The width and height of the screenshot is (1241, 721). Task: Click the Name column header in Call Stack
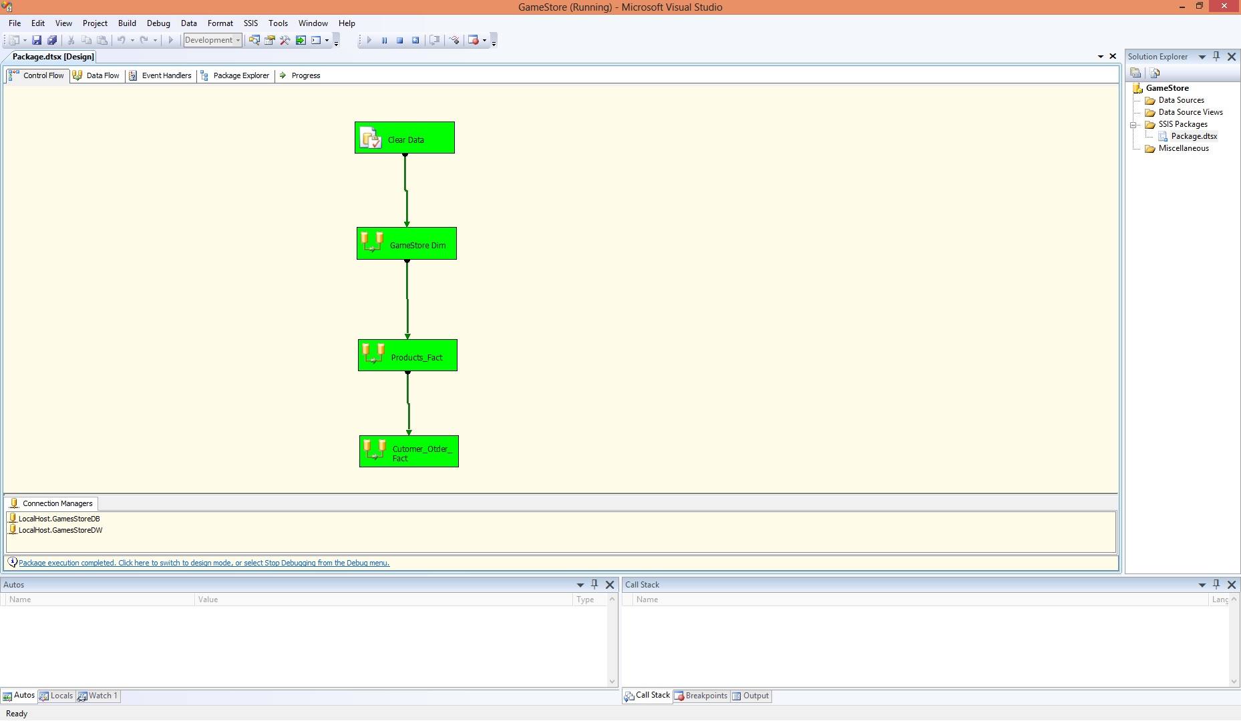(x=922, y=599)
